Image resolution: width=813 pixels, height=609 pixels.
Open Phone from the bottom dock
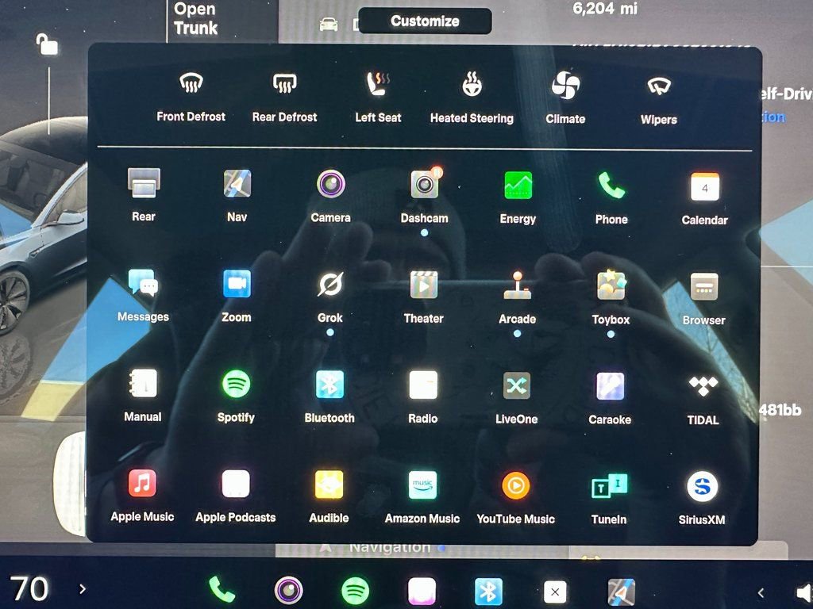tap(222, 590)
